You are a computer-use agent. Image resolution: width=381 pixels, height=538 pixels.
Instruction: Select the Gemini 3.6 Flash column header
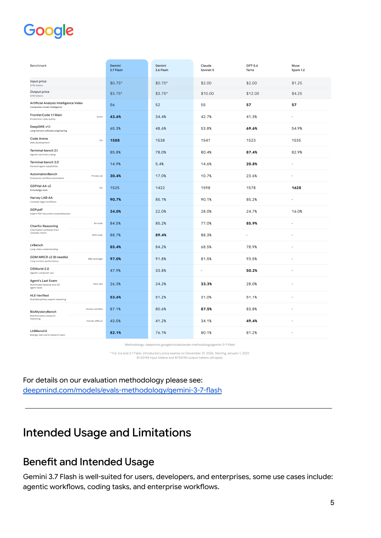[162, 68]
